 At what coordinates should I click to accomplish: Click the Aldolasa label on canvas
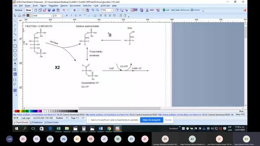pyautogui.click(x=54, y=42)
